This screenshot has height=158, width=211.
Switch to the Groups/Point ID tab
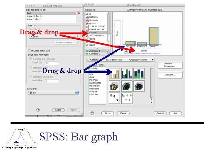(x=138, y=60)
